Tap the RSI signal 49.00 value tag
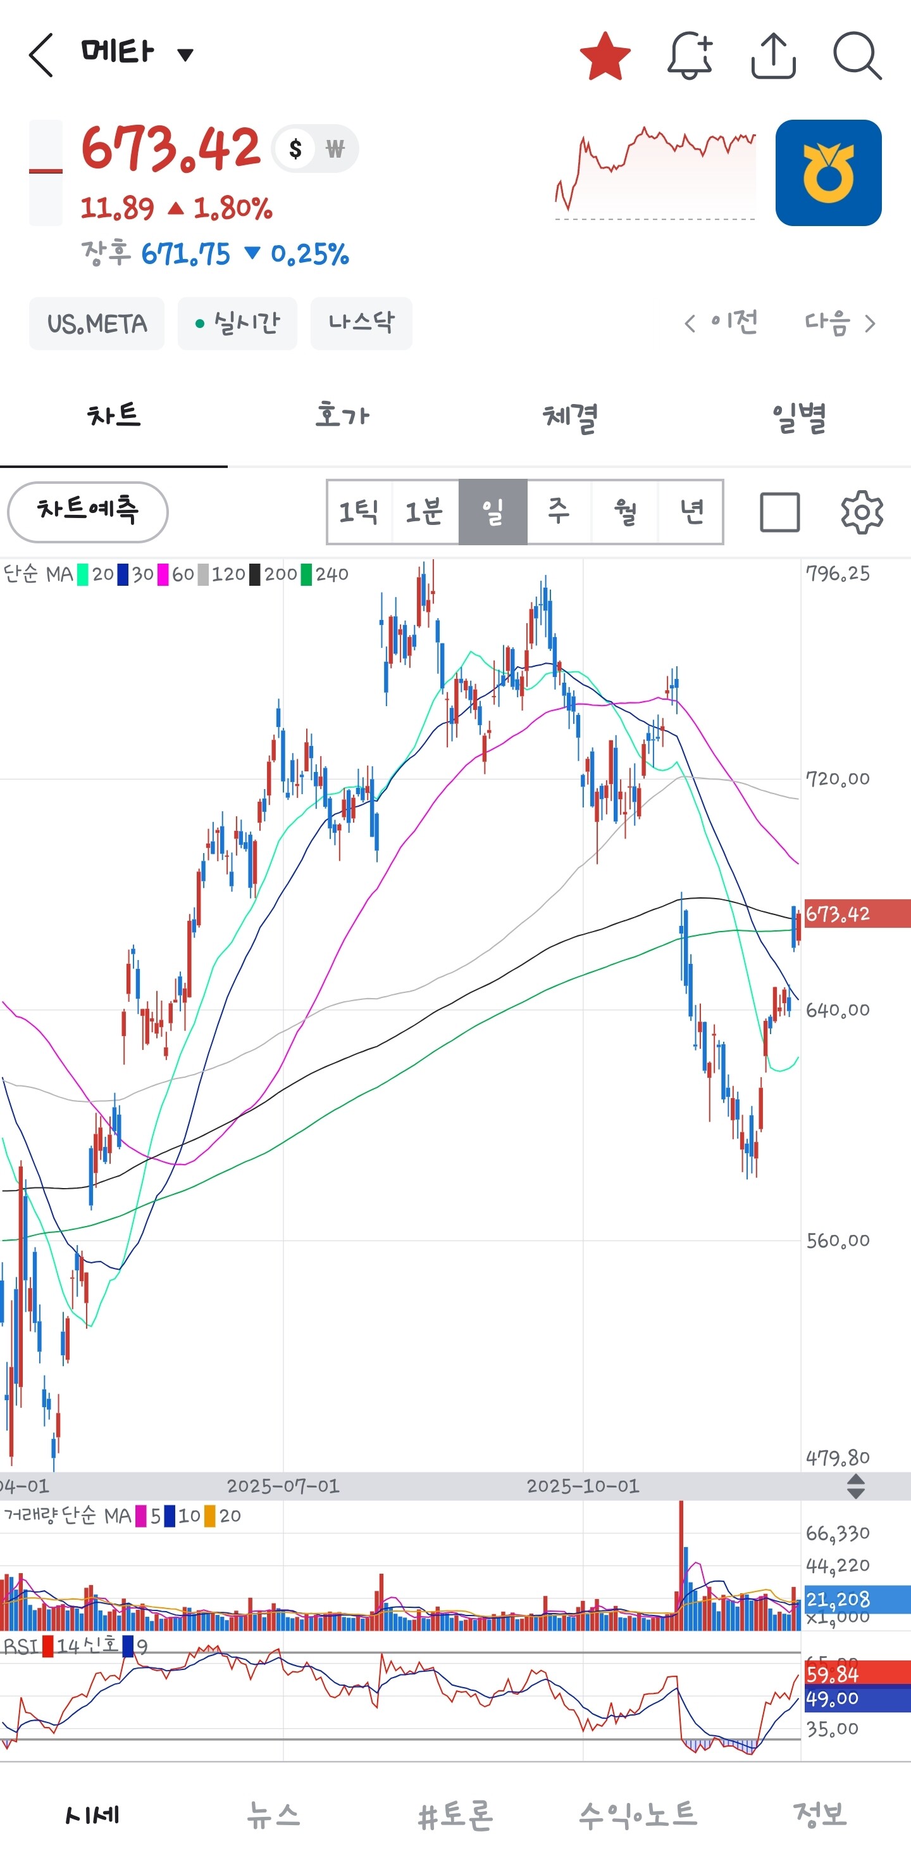The width and height of the screenshot is (911, 1872). (x=857, y=1699)
